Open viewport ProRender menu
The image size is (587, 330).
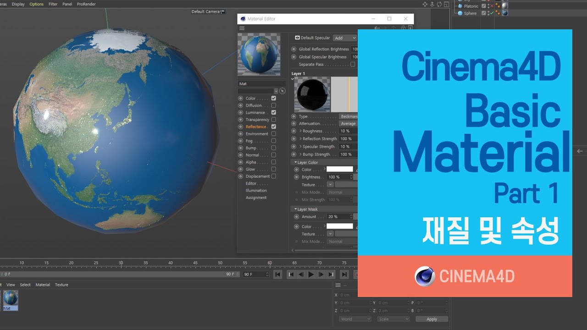point(86,4)
